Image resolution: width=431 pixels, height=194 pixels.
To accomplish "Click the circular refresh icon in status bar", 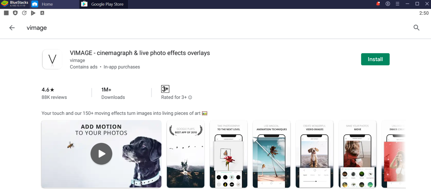I will pyautogui.click(x=24, y=13).
